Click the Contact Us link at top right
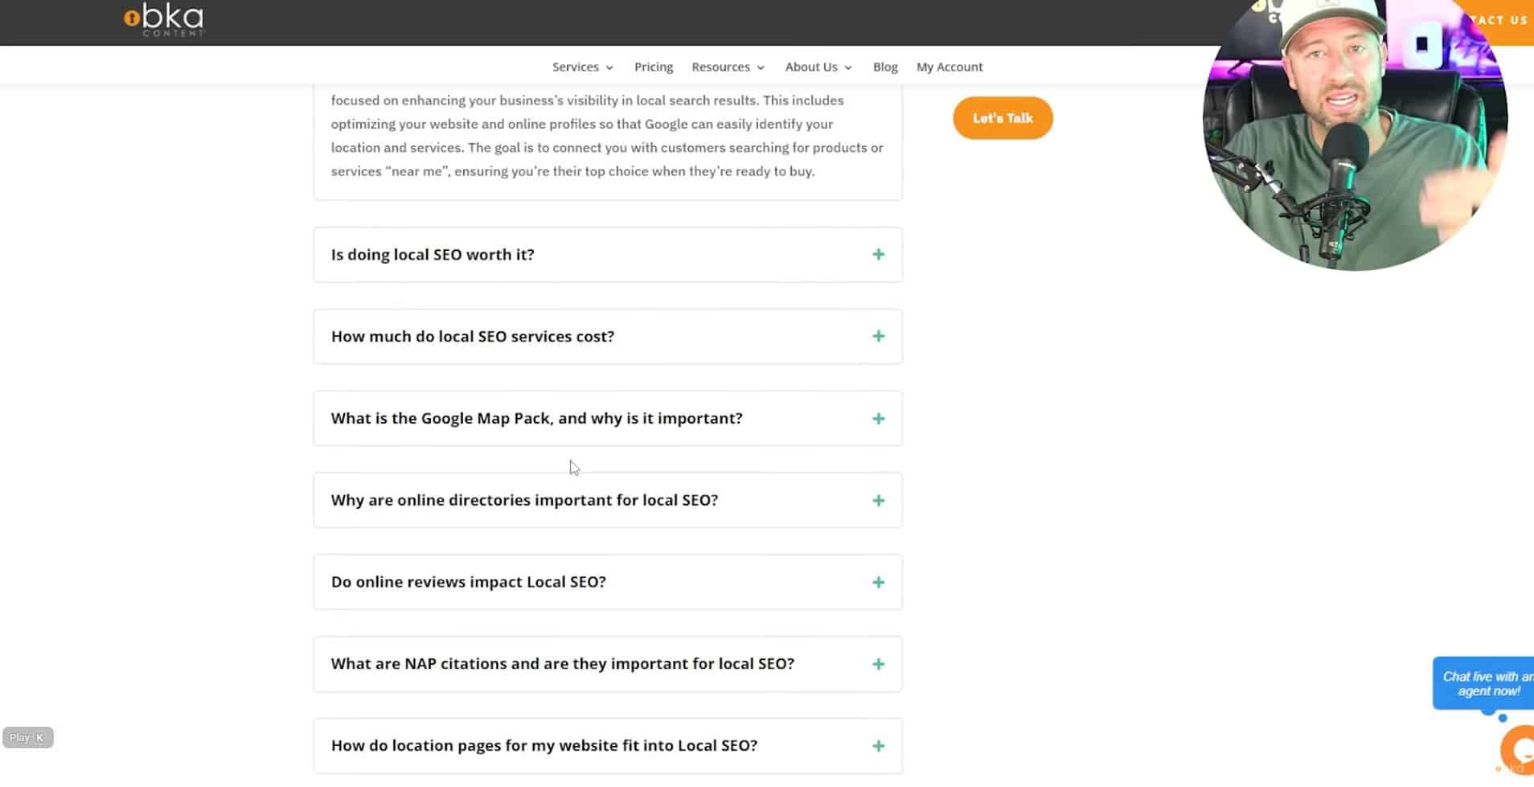 (x=1497, y=20)
